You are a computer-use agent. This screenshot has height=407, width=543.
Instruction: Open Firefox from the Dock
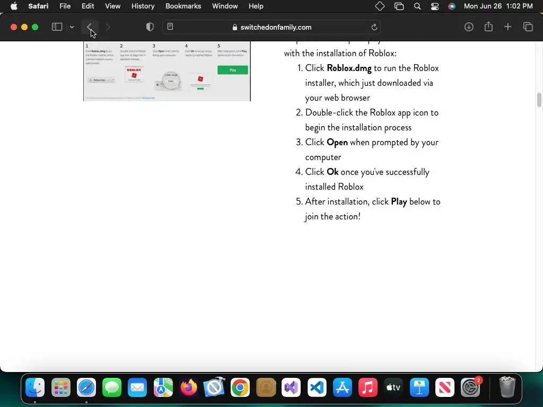point(189,387)
